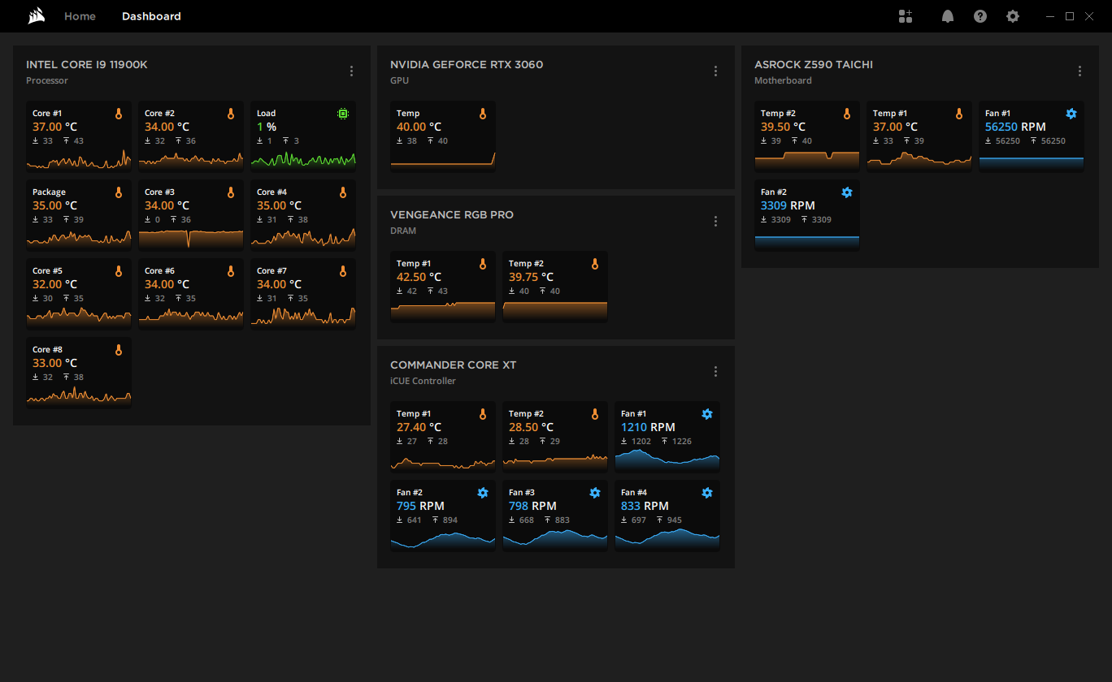Click the 798 RPM fan reading
The height and width of the screenshot is (682, 1112).
pos(532,507)
